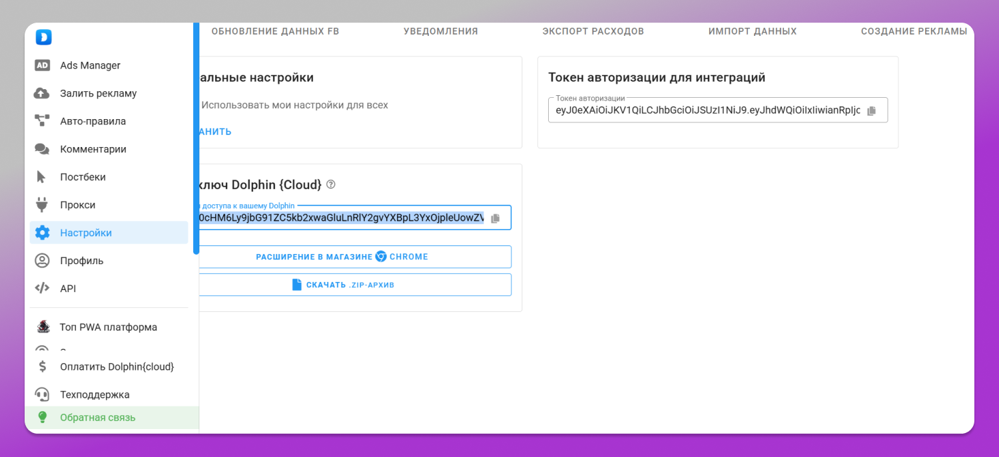The width and height of the screenshot is (999, 457).
Task: Click Скачать .zip-архив button
Action: pyautogui.click(x=350, y=285)
